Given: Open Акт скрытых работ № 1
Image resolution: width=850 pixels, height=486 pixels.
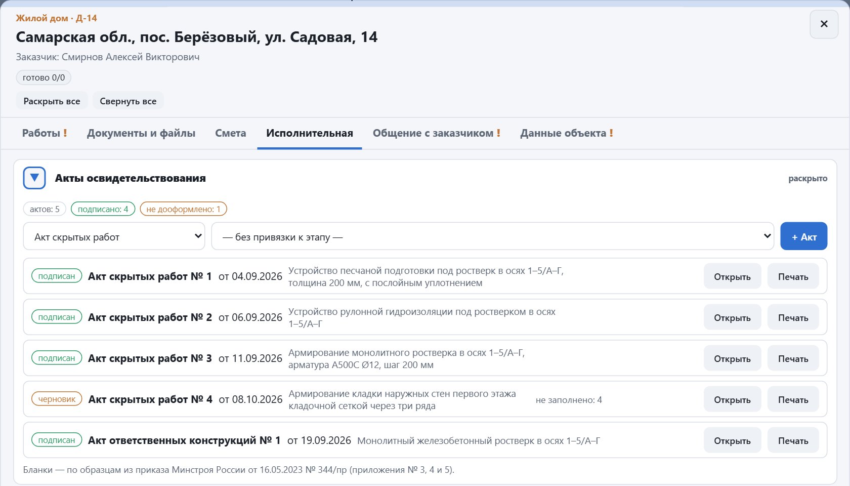Looking at the screenshot, I should click(x=732, y=276).
